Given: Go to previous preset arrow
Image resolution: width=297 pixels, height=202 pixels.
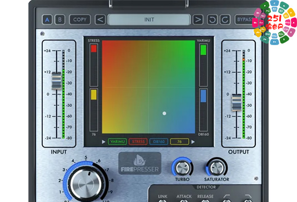Looking at the screenshot, I should [x=100, y=19].
